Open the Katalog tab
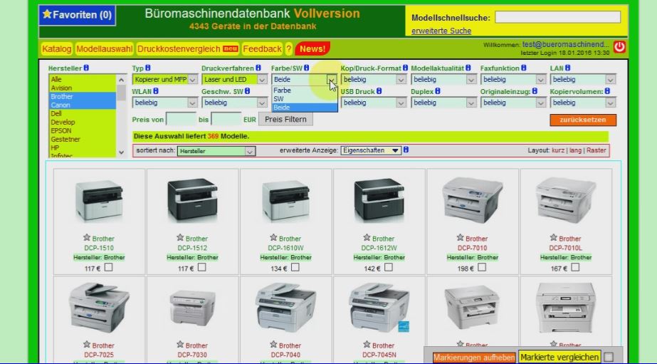Image resolution: width=657 pixels, height=364 pixels. pos(56,49)
